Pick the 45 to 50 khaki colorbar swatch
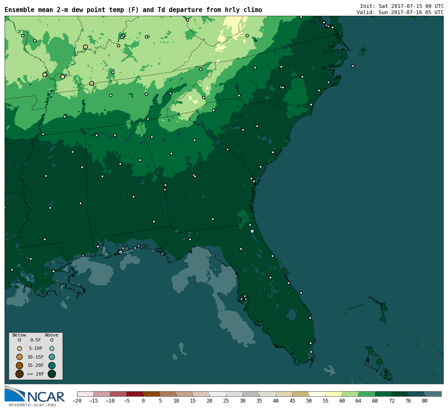Viewport: 448px width, 410px height. point(301,394)
